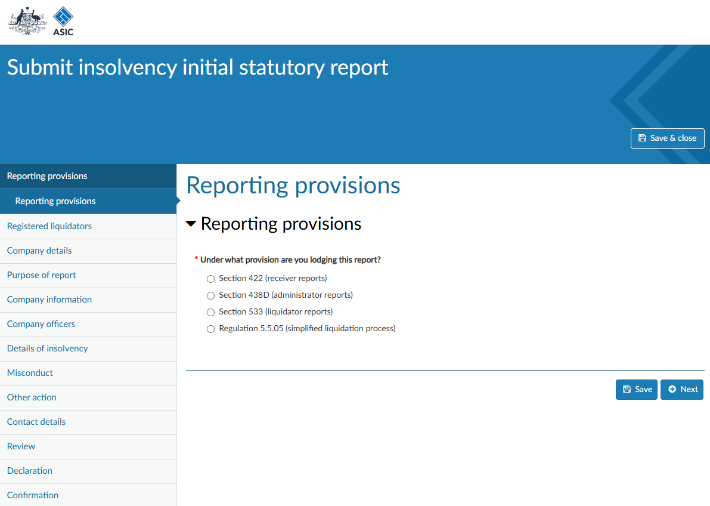Collapse the Reporting provisions section triangle
710x506 pixels.
pyautogui.click(x=191, y=224)
